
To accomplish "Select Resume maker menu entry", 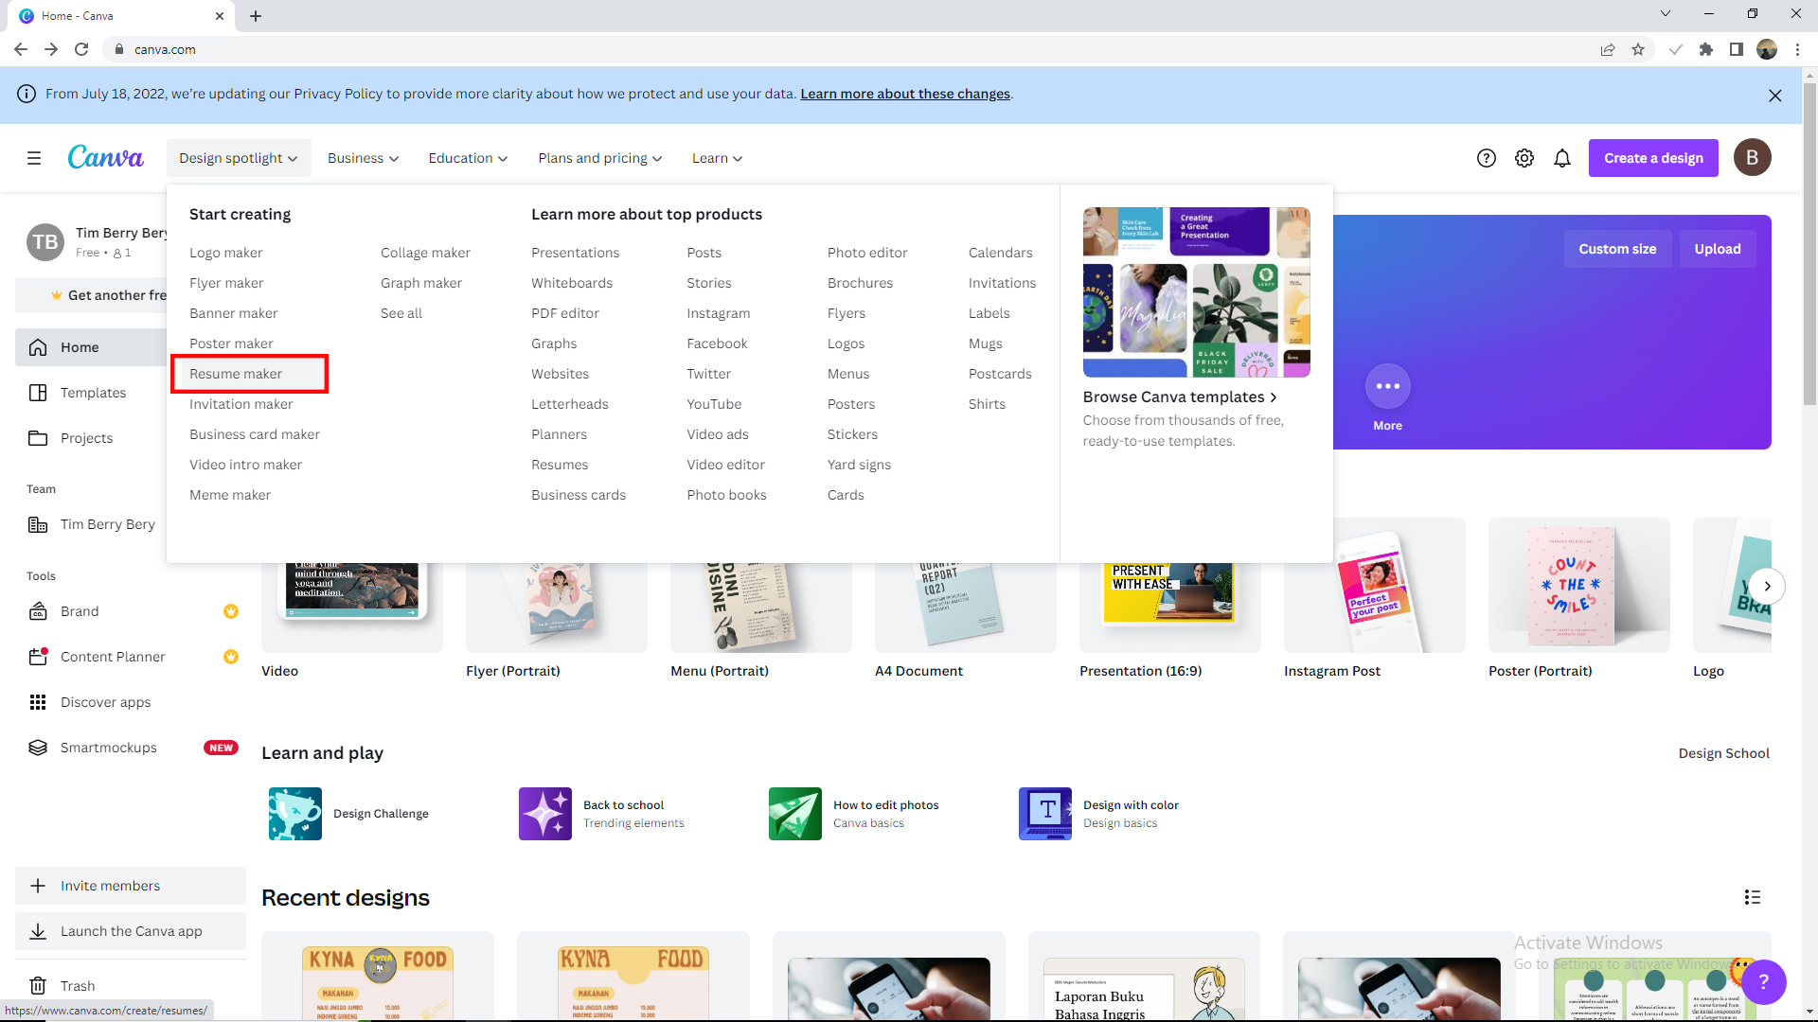I will click(x=236, y=374).
